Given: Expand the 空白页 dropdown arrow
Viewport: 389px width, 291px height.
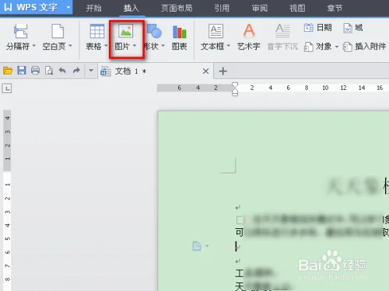Looking at the screenshot, I should [70, 46].
